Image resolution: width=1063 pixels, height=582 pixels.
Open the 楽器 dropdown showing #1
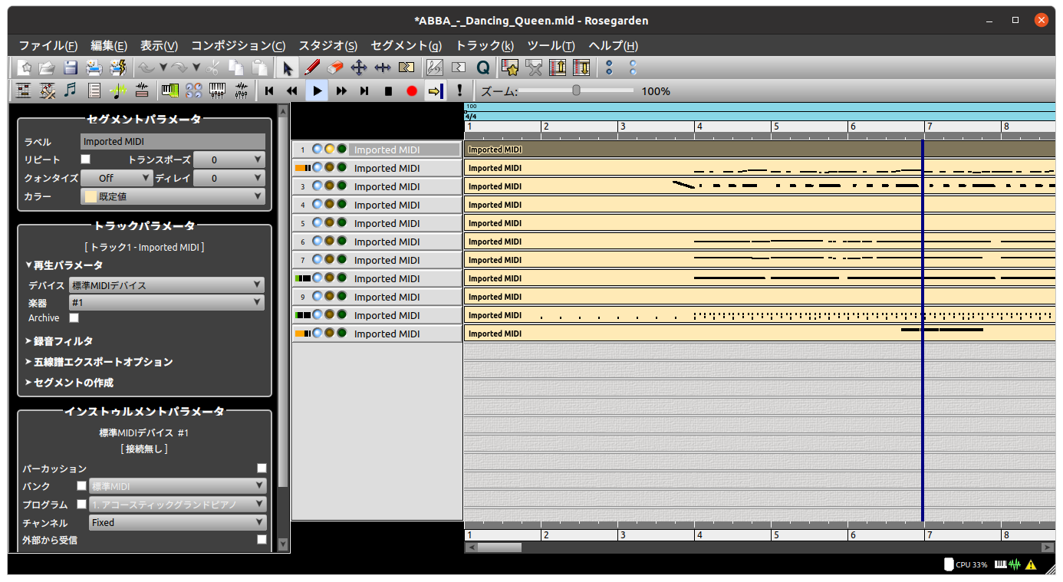click(x=166, y=303)
